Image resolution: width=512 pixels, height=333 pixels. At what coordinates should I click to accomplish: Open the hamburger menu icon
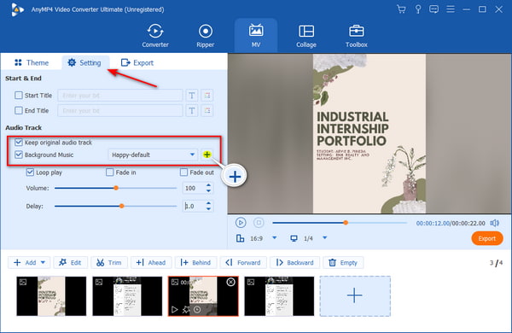451,9
